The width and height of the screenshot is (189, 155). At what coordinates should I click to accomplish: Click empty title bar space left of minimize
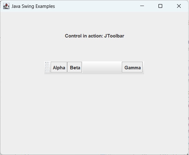[94, 6]
